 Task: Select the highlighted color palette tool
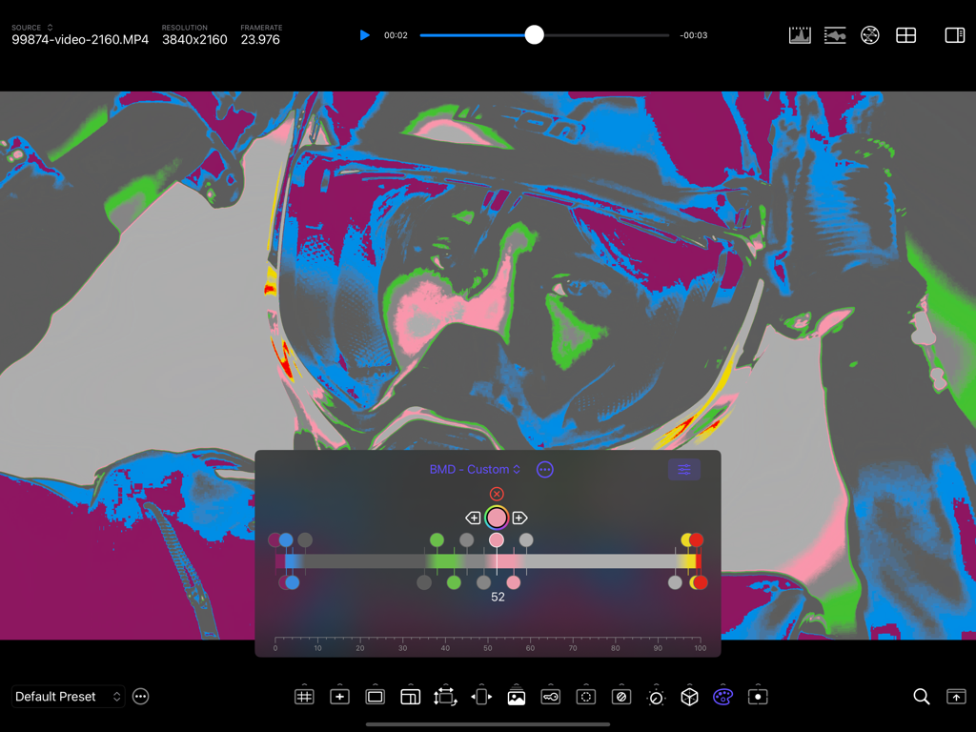pos(722,697)
